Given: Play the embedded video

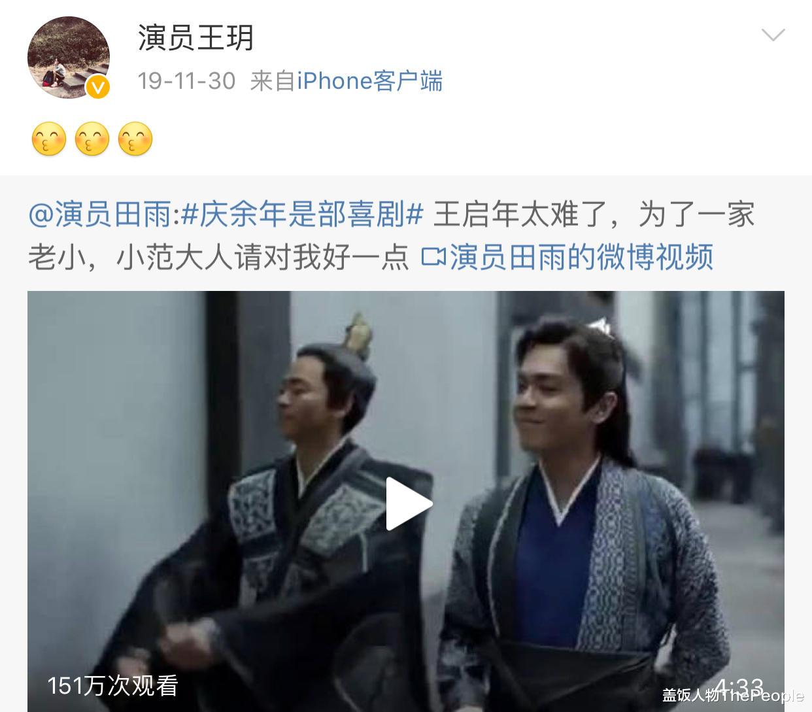Looking at the screenshot, I should pos(408,503).
